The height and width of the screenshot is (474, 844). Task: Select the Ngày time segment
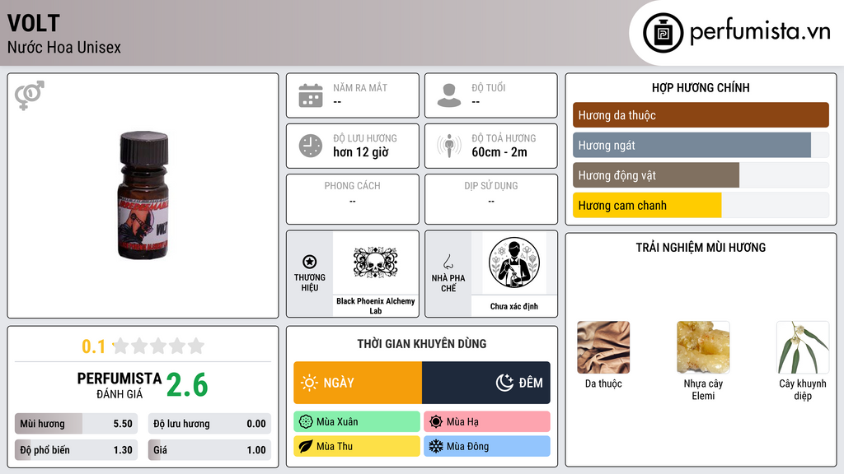click(x=358, y=383)
